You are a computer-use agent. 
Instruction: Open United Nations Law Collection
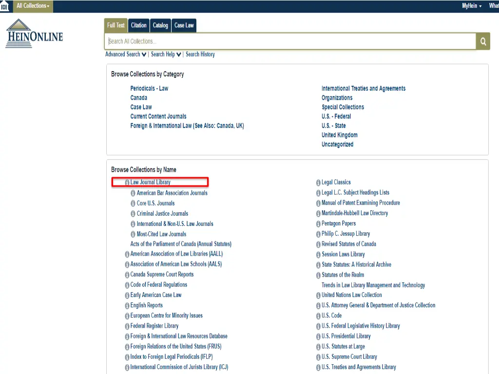pyautogui.click(x=352, y=295)
